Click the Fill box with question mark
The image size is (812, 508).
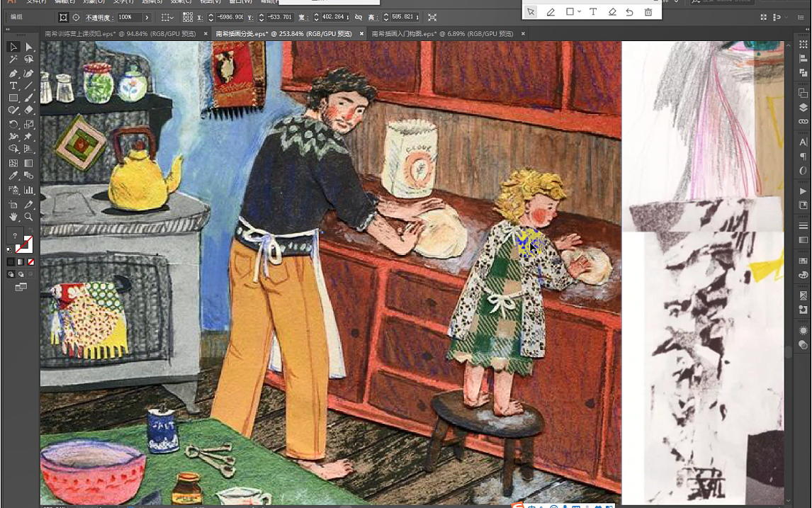pyautogui.click(x=14, y=236)
